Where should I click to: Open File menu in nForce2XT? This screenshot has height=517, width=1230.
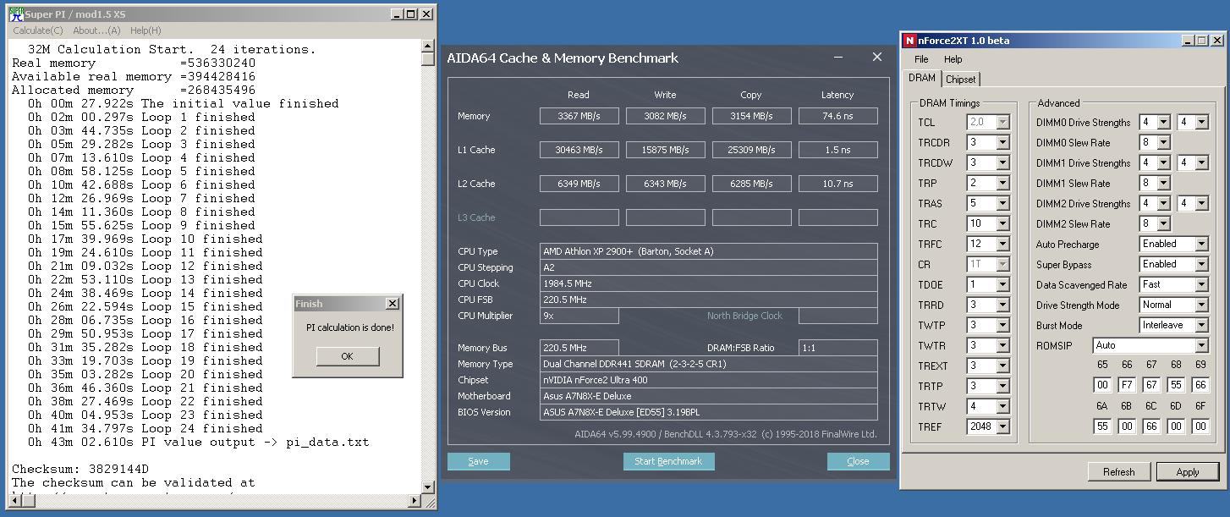[x=921, y=59]
